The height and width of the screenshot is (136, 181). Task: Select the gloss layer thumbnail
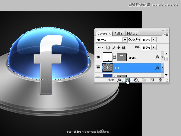[x=107, y=57]
